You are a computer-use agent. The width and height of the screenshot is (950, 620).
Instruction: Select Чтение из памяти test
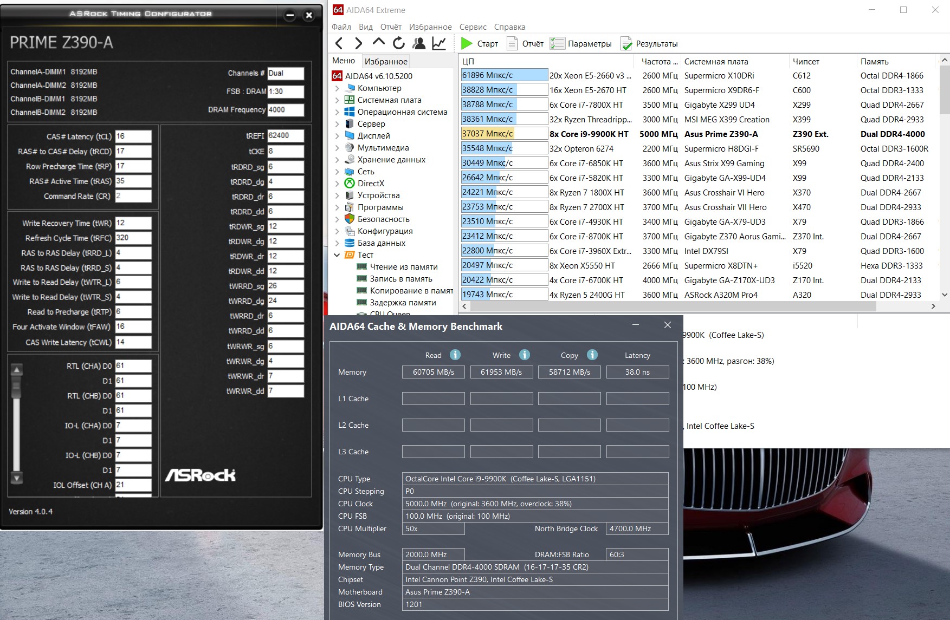click(404, 266)
